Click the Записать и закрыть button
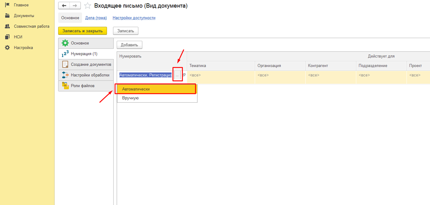 [x=82, y=31]
